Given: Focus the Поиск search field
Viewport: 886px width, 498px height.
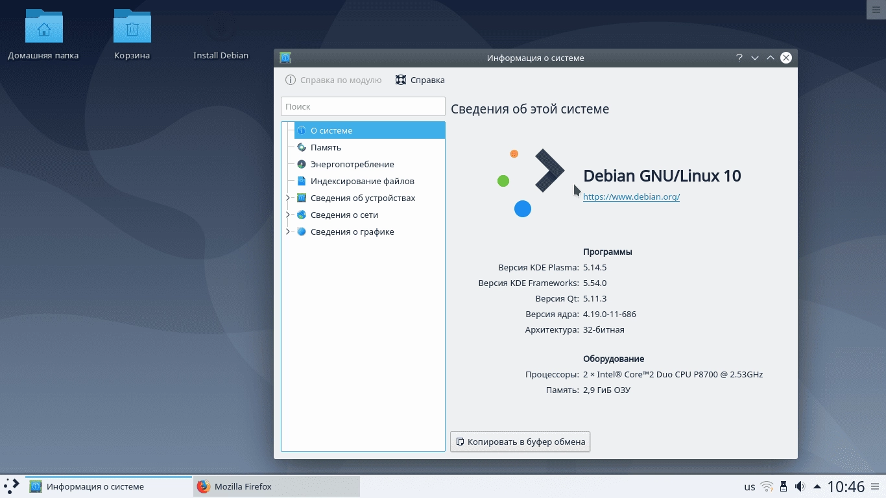Looking at the screenshot, I should [363, 106].
